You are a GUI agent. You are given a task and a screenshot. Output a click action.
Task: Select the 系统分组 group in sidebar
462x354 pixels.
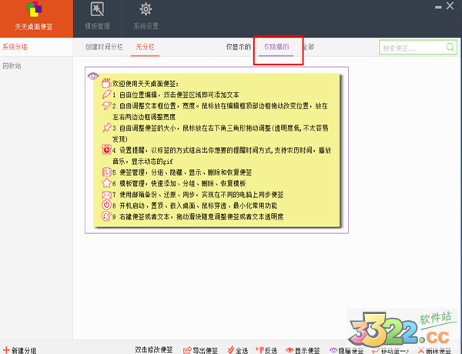15,47
